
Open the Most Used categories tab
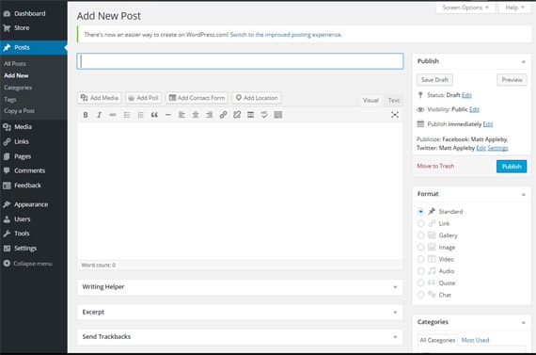pos(475,340)
